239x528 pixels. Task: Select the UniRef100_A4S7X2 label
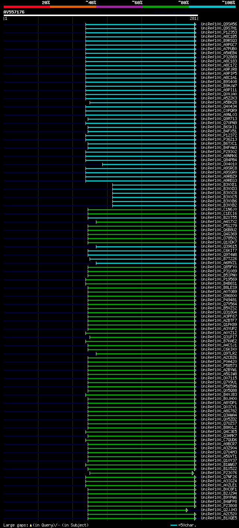tap(219, 222)
